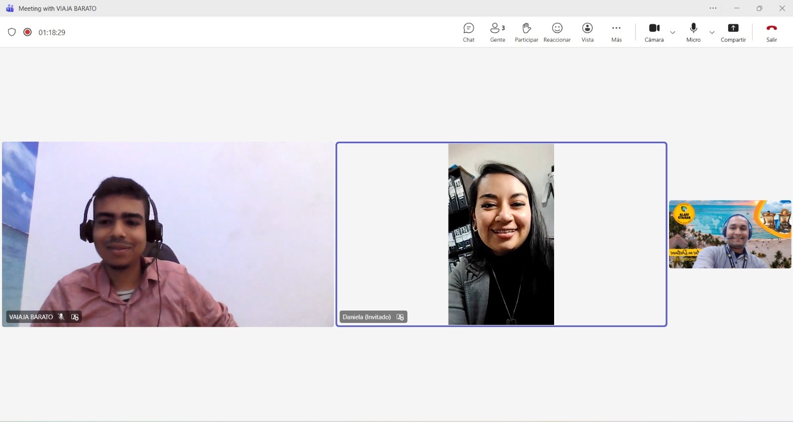Image resolution: width=793 pixels, height=422 pixels.
Task: Expand the microphone options dropdown arrow
Action: coord(712,33)
